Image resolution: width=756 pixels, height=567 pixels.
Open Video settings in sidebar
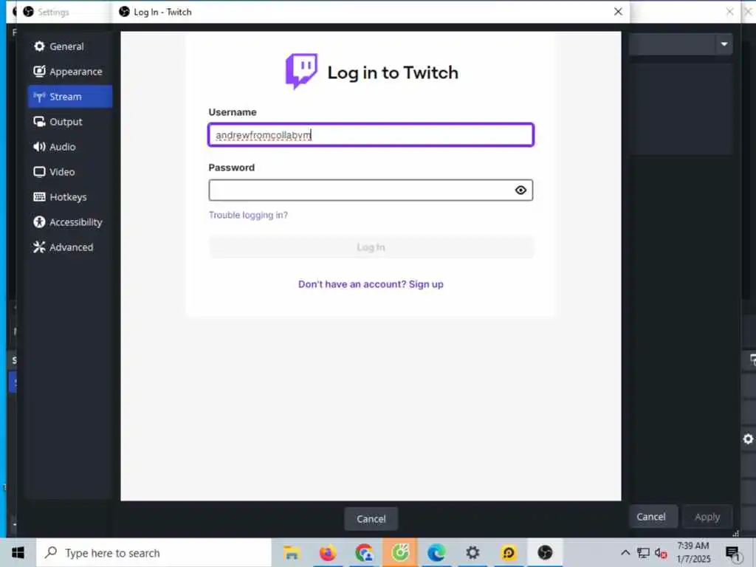(70, 171)
